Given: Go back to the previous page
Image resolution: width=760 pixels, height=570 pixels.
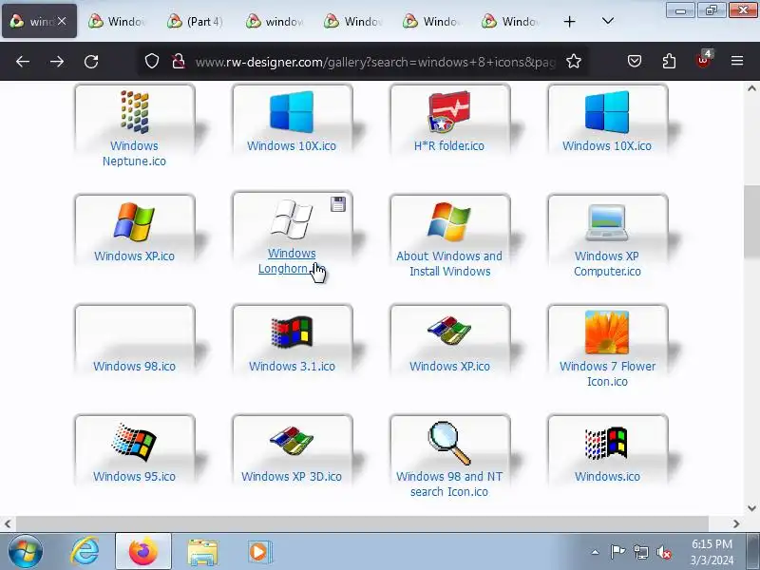Looking at the screenshot, I should pyautogui.click(x=22, y=62).
